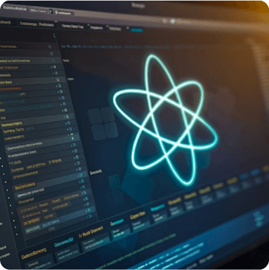Click the round icon in the top address bar
Screen dimensions: 269x270
point(51,11)
